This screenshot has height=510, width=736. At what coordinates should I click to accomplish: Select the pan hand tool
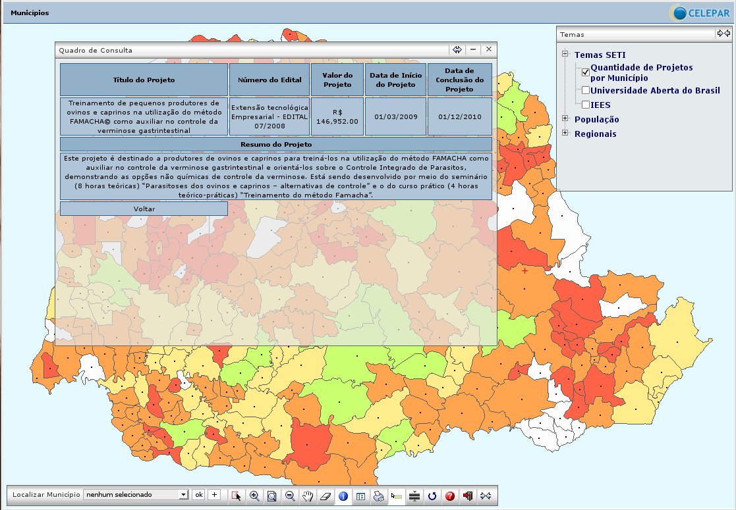coord(308,496)
